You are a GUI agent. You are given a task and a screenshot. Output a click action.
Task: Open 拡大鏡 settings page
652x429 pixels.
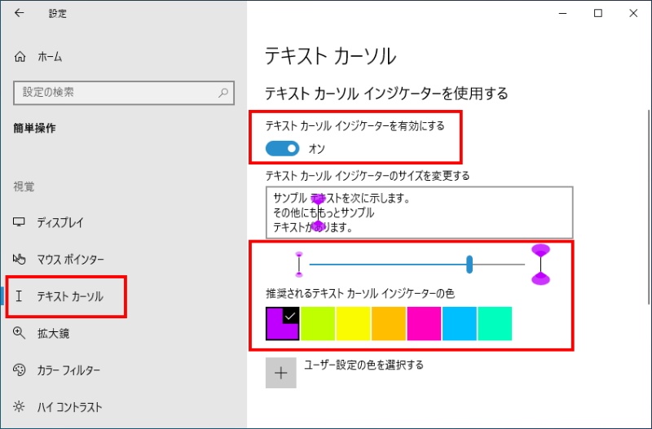pyautogui.click(x=53, y=333)
